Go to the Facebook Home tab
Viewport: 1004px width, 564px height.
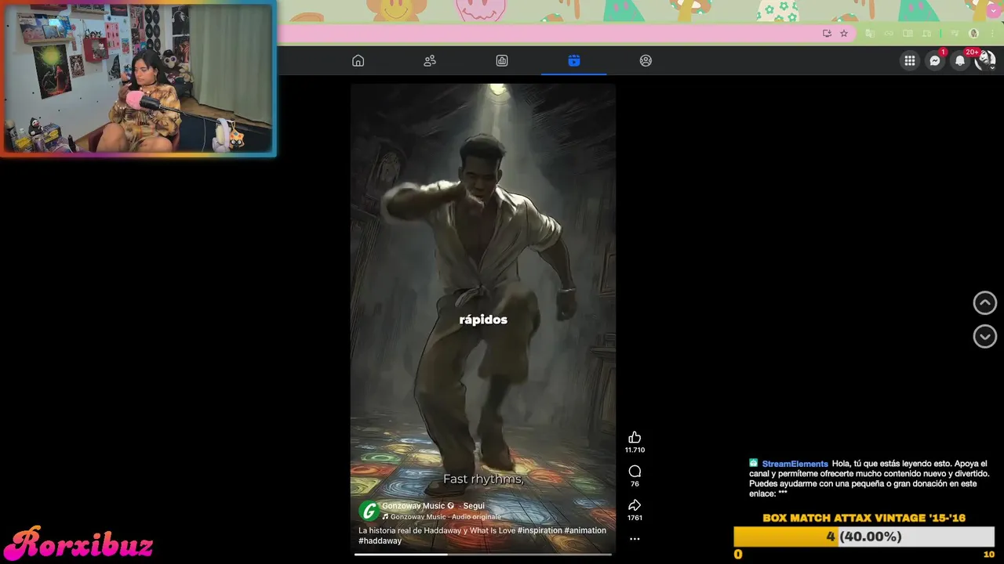[358, 60]
